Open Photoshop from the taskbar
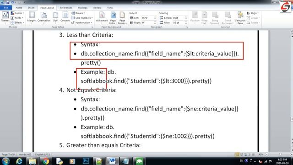The height and width of the screenshot is (165, 293). coord(86,161)
